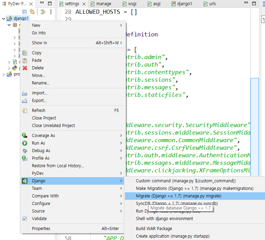The height and width of the screenshot is (240, 265).
Task: Choose Build WAR Package
Action: [195, 229]
